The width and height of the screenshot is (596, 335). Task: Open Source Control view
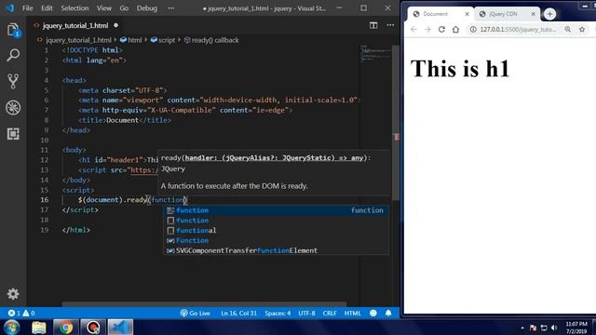tap(13, 81)
